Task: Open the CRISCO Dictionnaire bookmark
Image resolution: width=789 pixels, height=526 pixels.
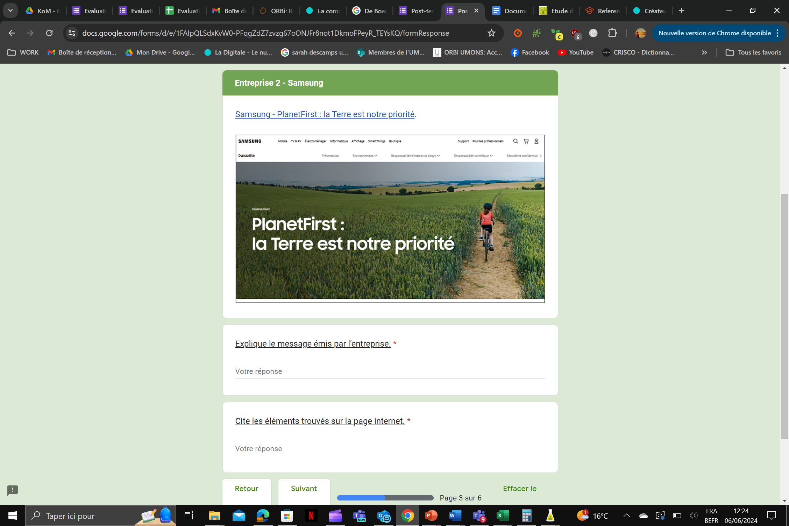Action: point(638,52)
